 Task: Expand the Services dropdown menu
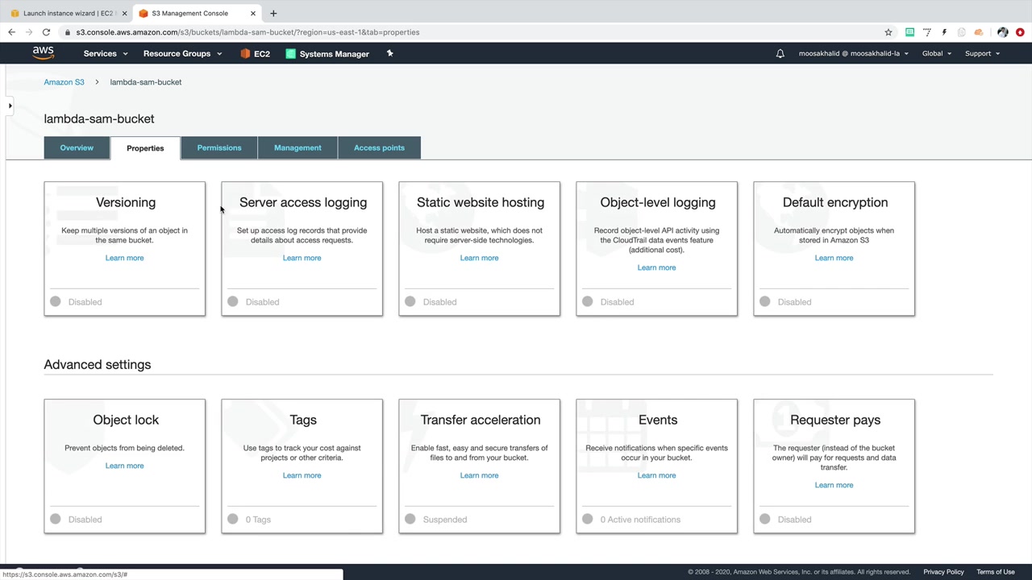pos(106,54)
